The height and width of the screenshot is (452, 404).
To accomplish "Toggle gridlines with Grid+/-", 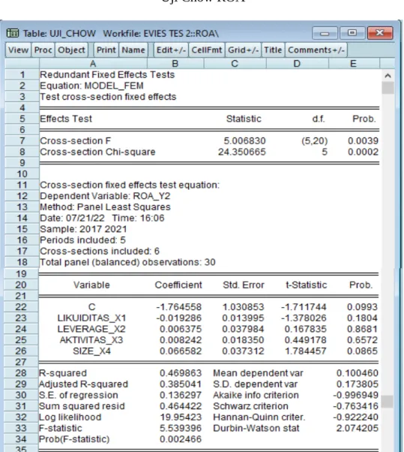I will point(243,50).
